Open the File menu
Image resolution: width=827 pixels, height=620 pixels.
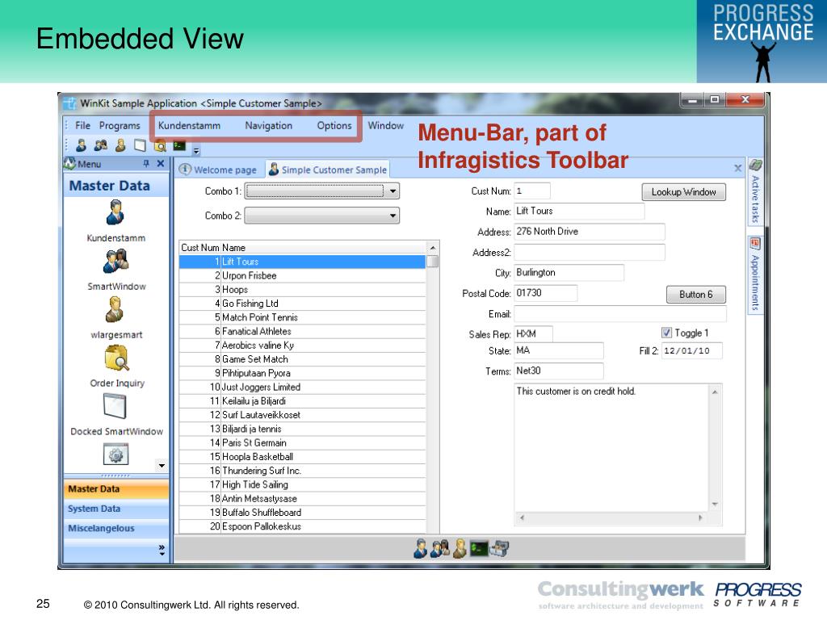[82, 125]
